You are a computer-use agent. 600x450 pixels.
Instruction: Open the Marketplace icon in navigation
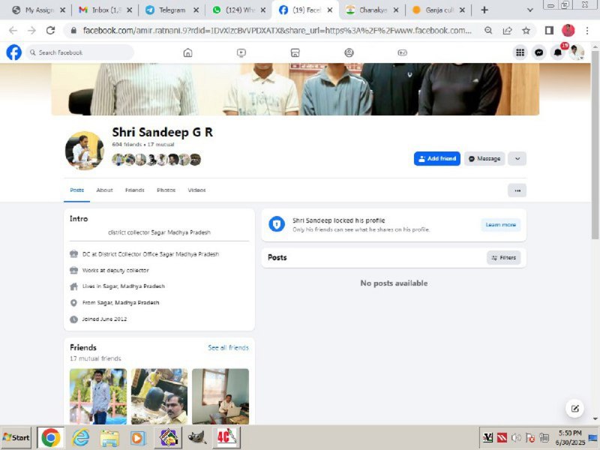tap(295, 52)
